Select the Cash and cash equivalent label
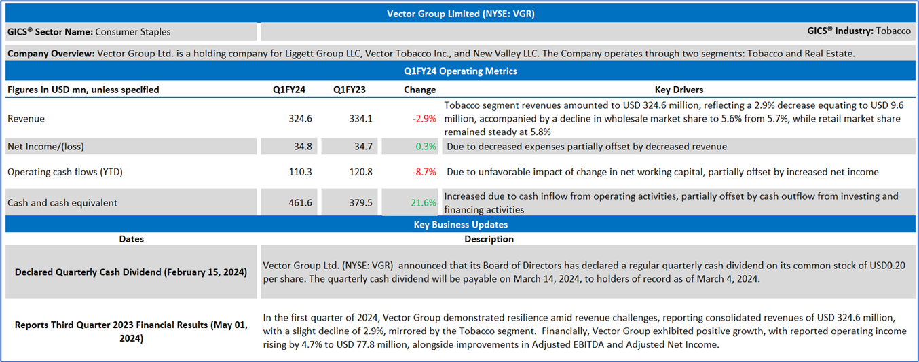The image size is (919, 362). (62, 202)
